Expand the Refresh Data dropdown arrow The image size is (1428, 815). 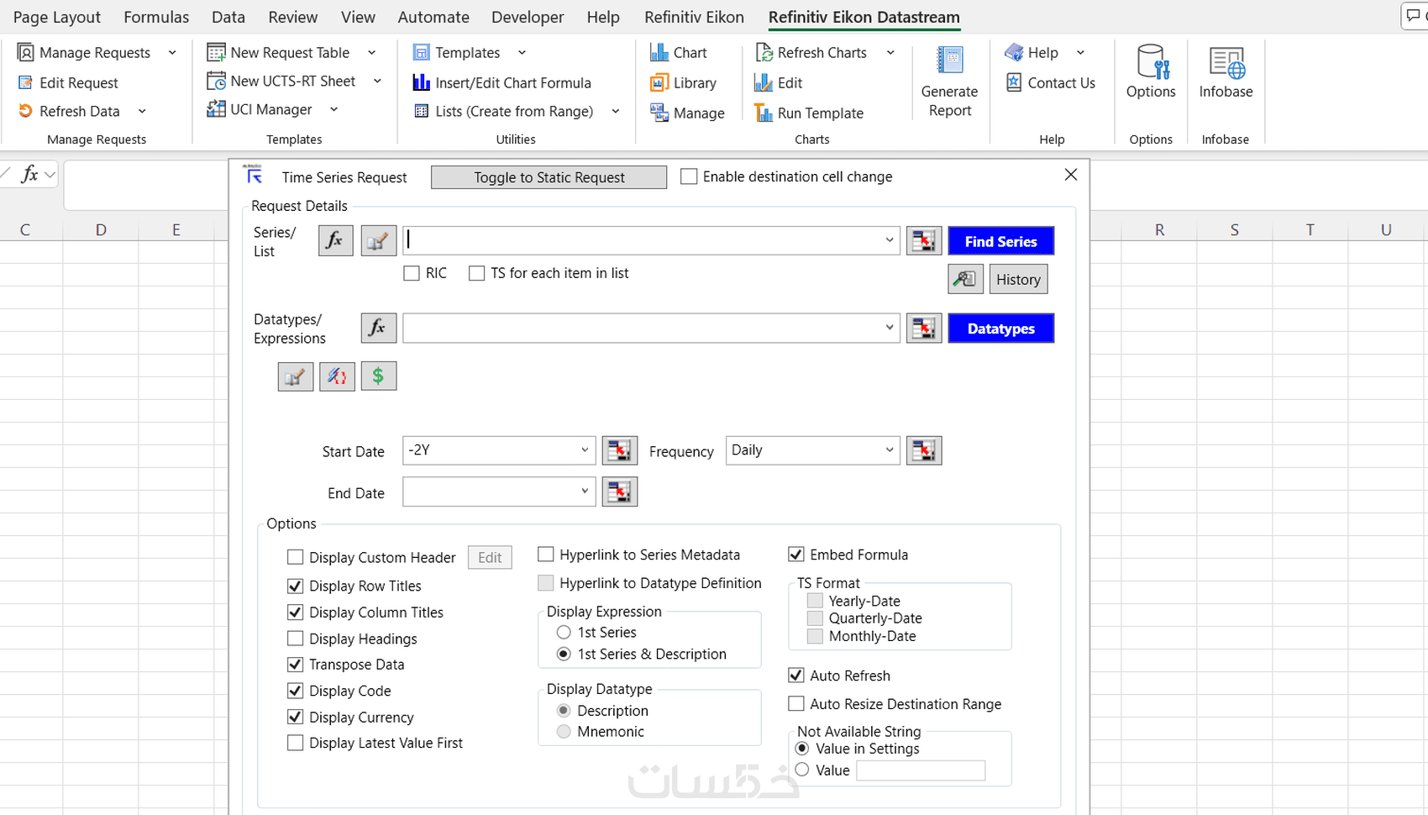click(x=142, y=111)
